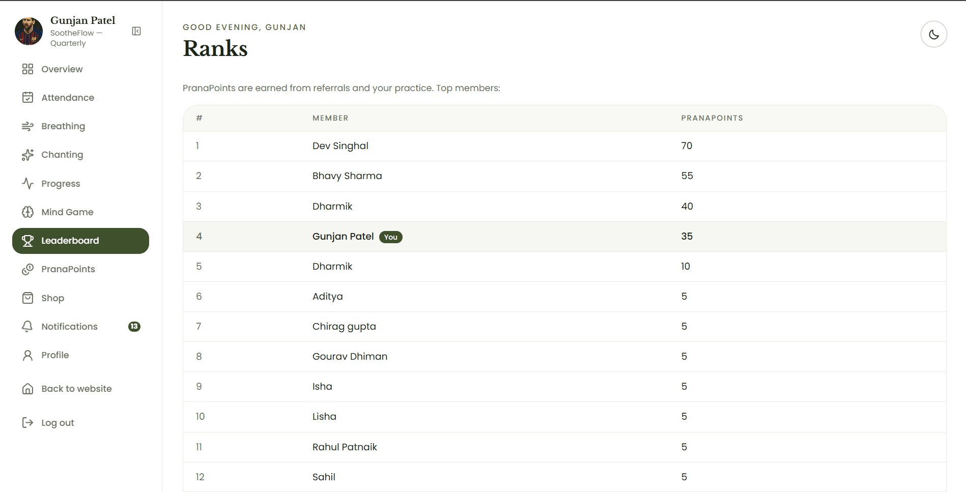966x492 pixels.
Task: Click the MEMBER column header
Action: [x=330, y=118]
